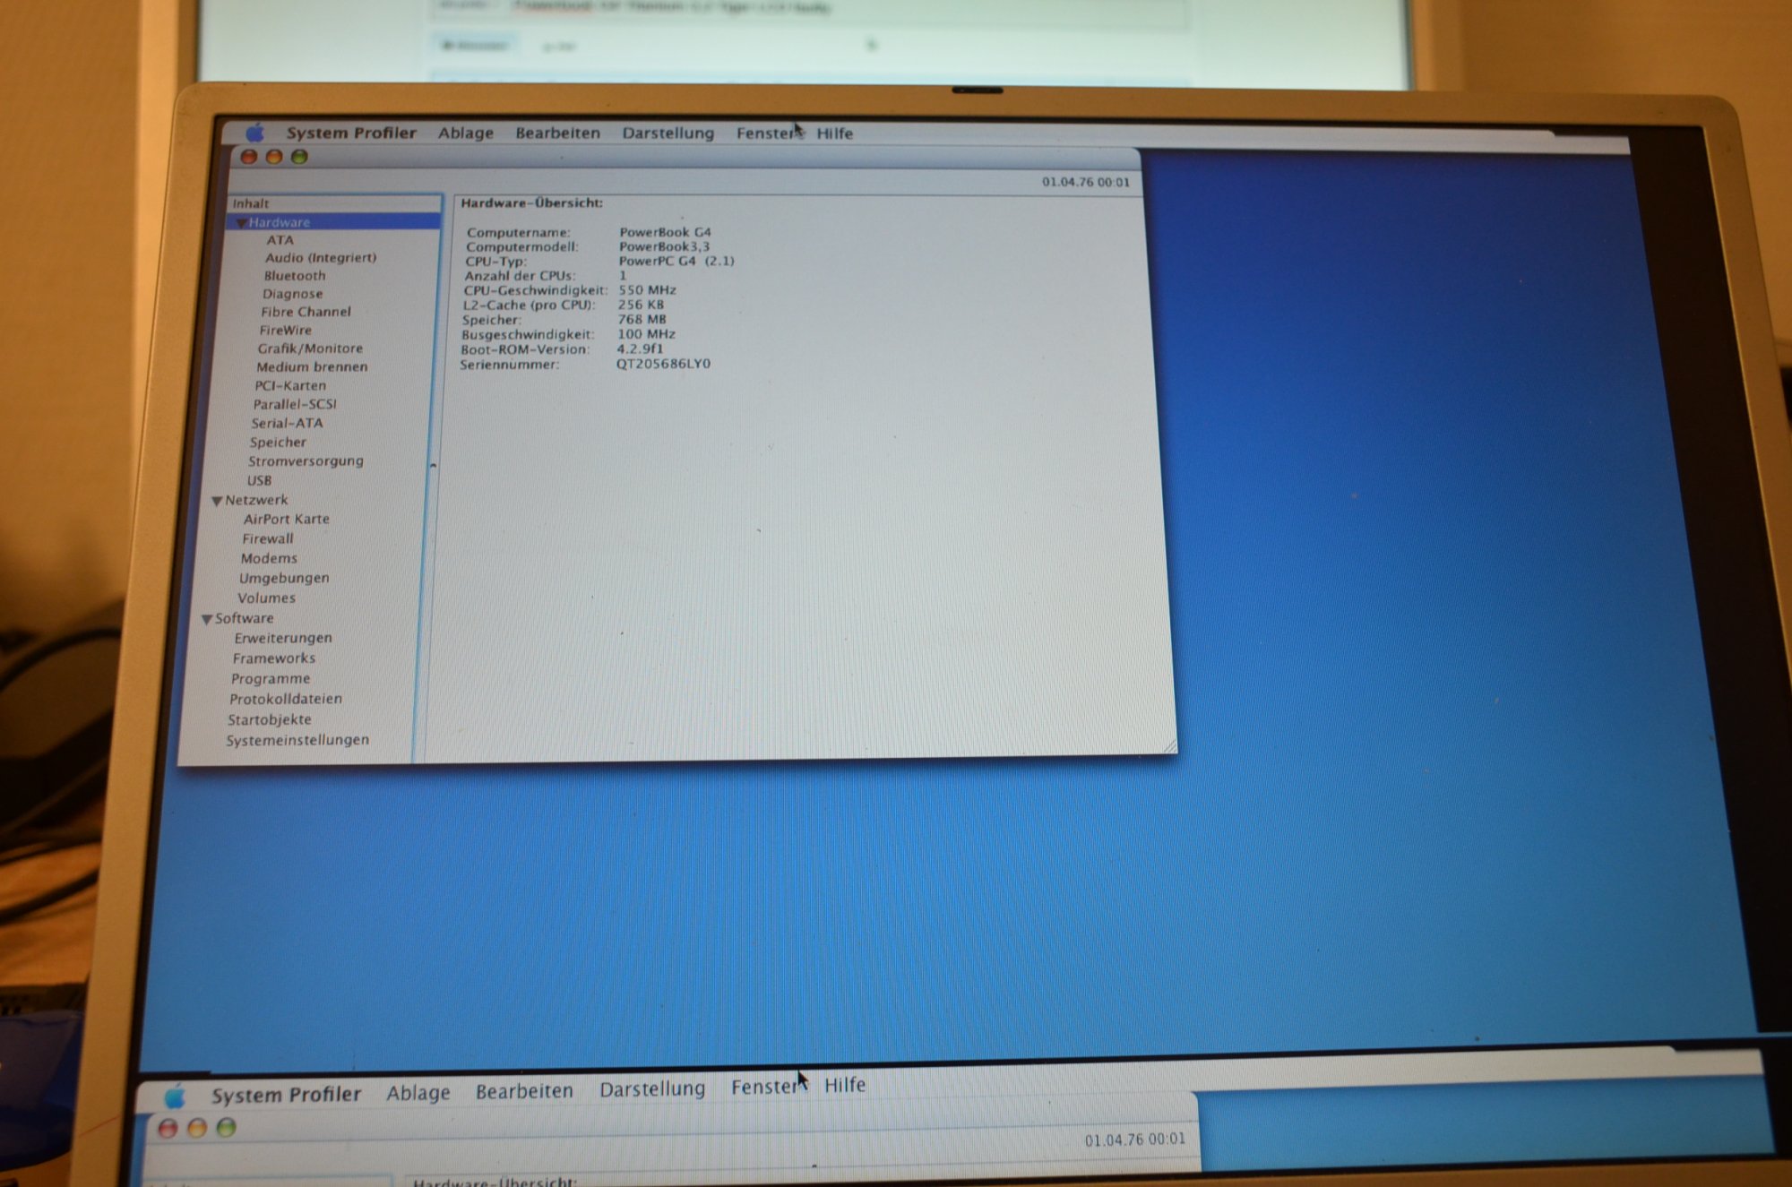This screenshot has height=1187, width=1792.
Task: Select AirPort Karte in the sidebar
Action: click(286, 520)
